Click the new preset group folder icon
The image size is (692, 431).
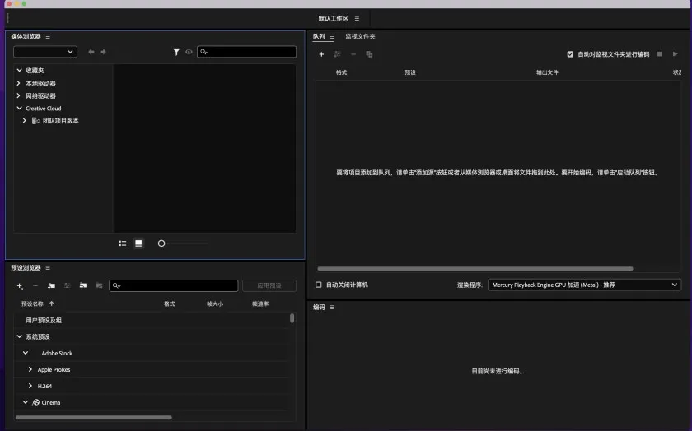point(51,285)
